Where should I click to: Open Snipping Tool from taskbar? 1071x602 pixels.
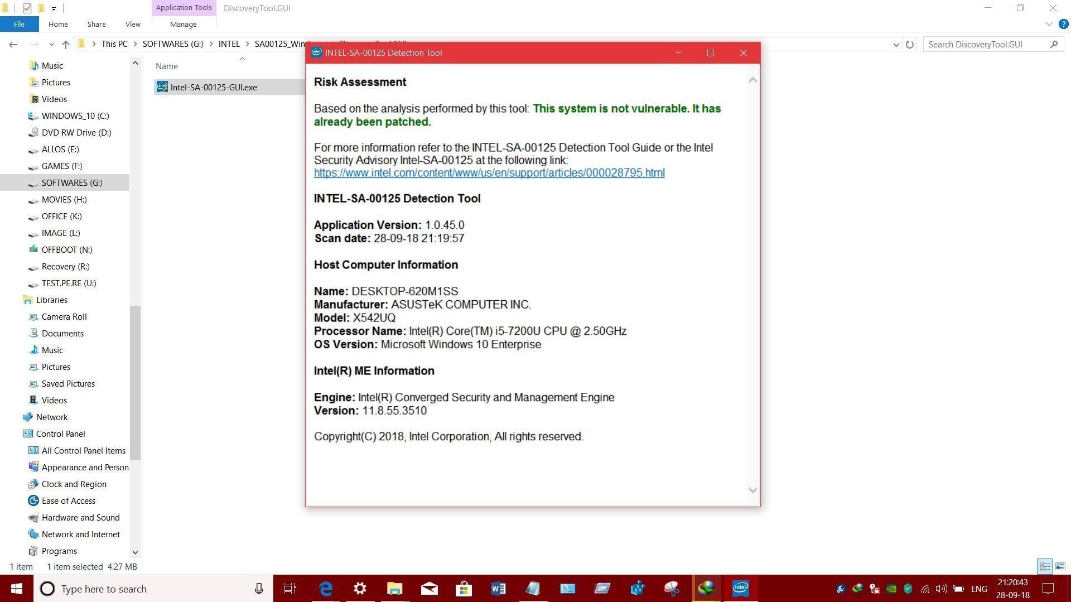671,589
